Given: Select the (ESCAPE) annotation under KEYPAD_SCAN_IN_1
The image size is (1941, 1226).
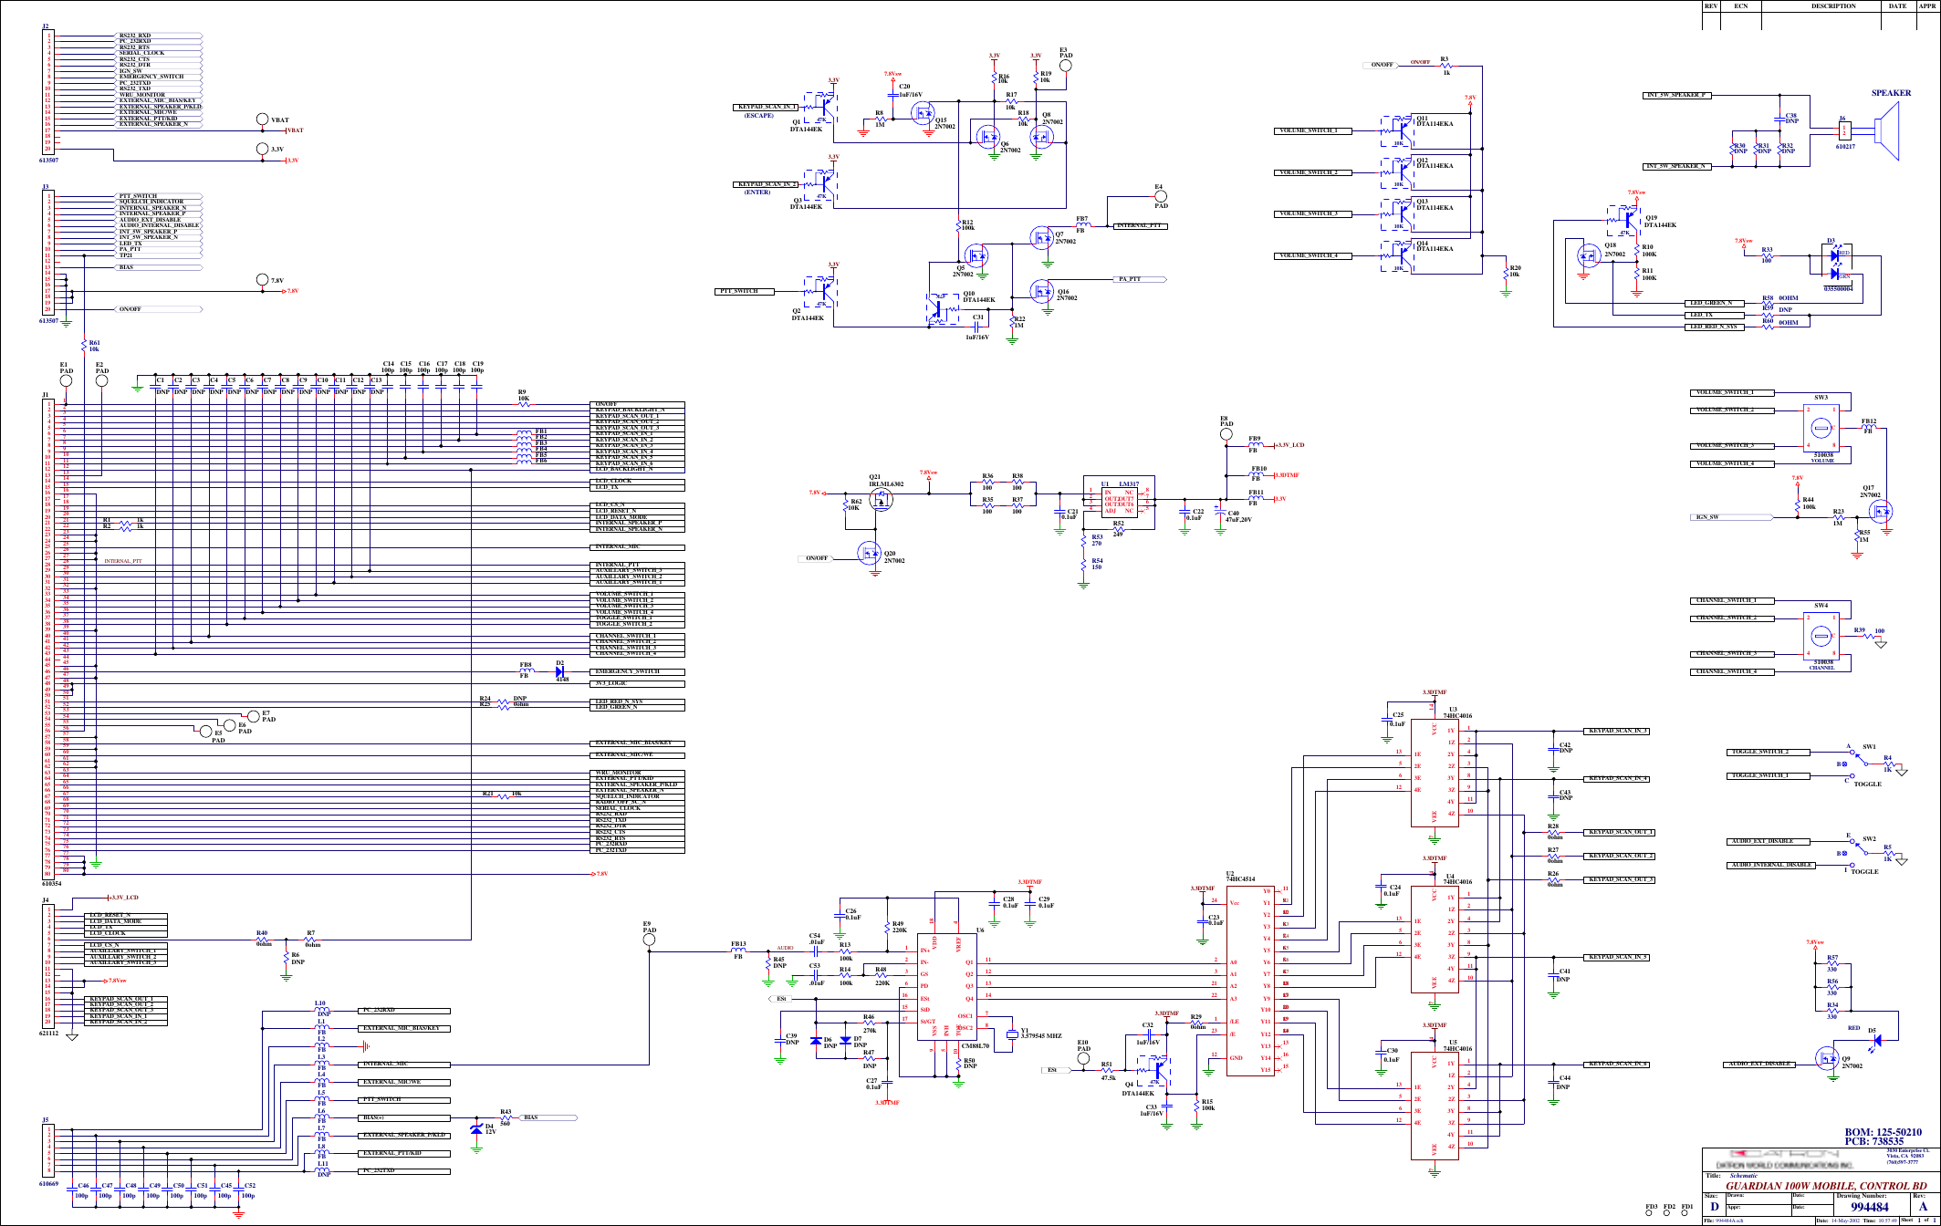Looking at the screenshot, I should pos(758,116).
